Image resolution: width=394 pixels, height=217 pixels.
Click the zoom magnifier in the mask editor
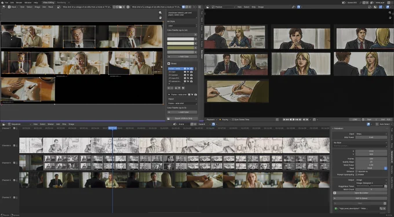click(160, 13)
